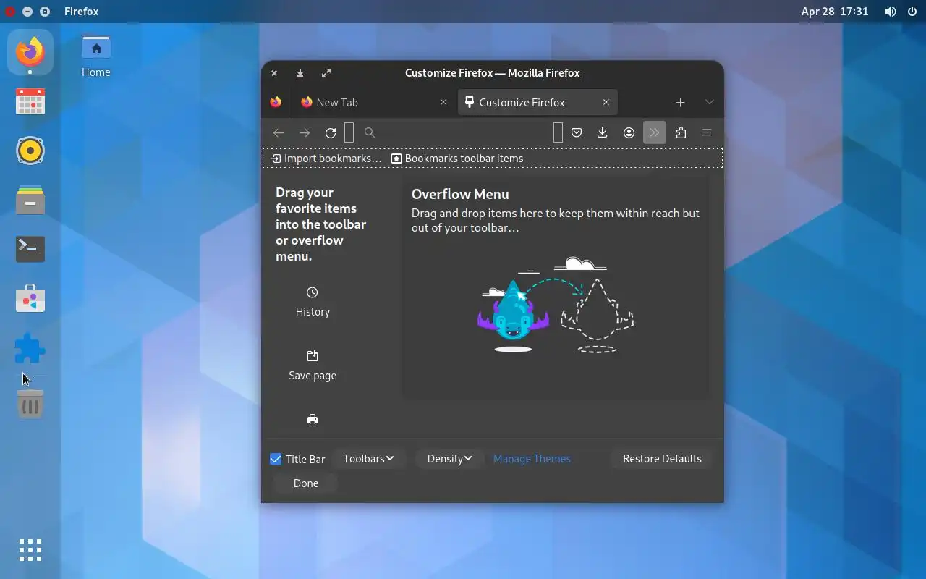
Task: Click the Print icon in customize palette
Action: click(x=313, y=419)
